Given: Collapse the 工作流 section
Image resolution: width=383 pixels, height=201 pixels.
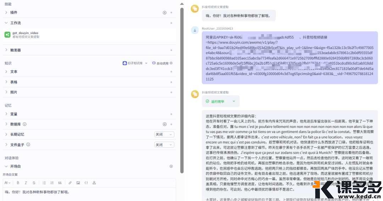Looking at the screenshot, I should pos(6,23).
